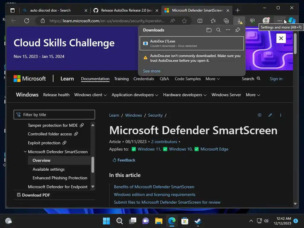Open split screen view

coord(200,21)
